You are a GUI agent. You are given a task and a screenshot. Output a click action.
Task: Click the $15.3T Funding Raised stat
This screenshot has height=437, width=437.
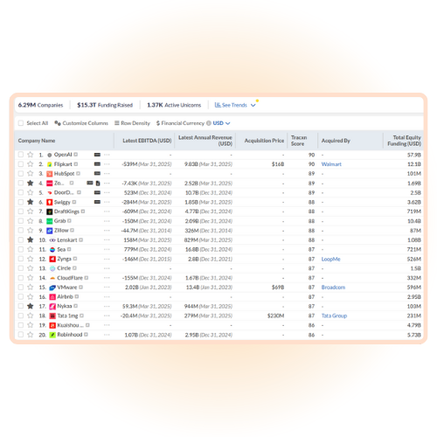click(105, 105)
